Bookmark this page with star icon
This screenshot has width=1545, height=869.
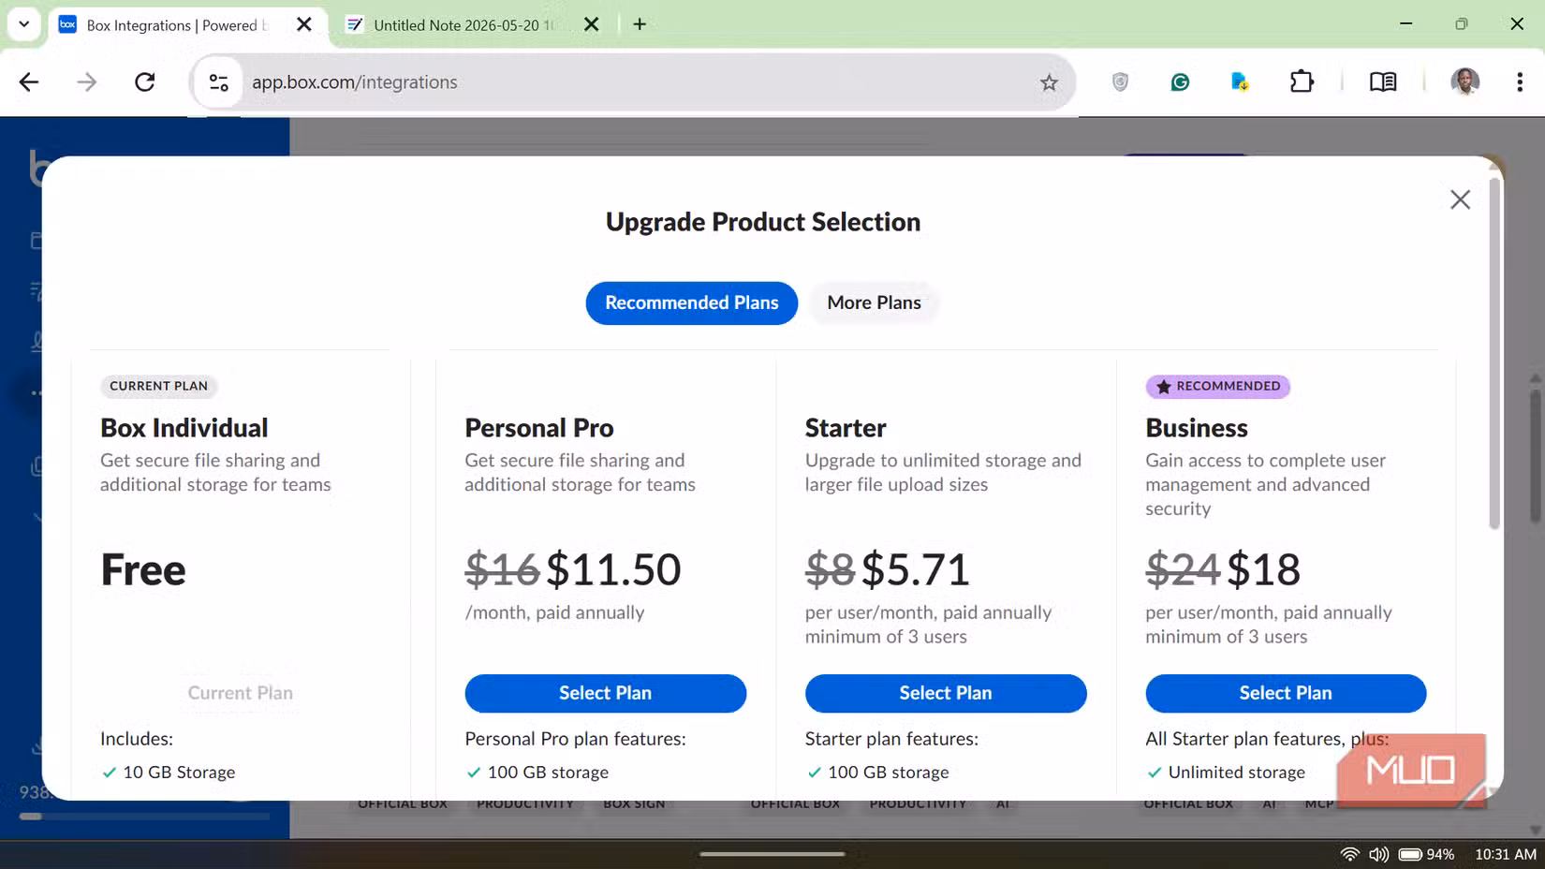point(1049,82)
